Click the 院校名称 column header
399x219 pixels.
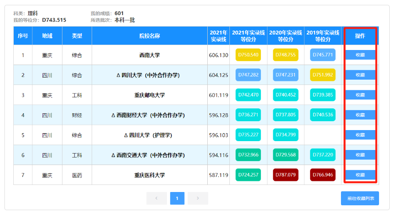[x=150, y=35]
